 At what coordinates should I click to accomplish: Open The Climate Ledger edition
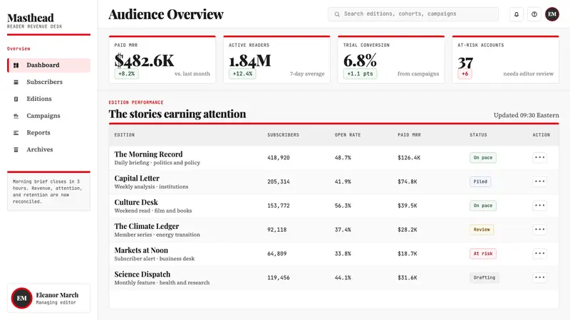147,226
